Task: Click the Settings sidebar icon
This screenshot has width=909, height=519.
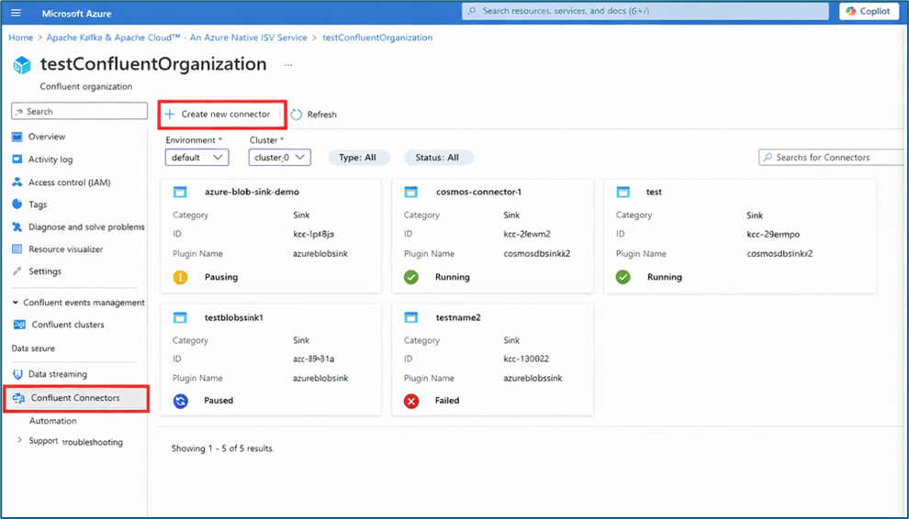Action: tap(17, 271)
